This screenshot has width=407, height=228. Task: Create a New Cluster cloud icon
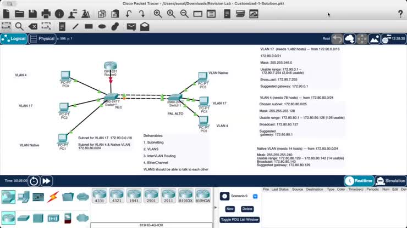click(349, 39)
